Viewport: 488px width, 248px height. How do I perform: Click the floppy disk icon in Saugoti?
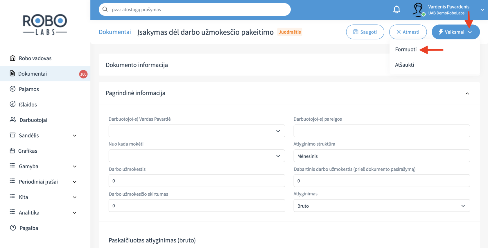point(356,32)
